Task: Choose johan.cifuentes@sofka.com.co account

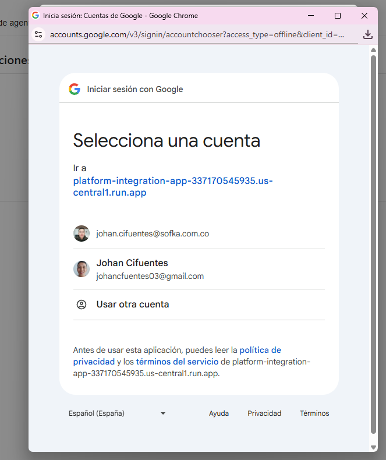Action: point(153,233)
